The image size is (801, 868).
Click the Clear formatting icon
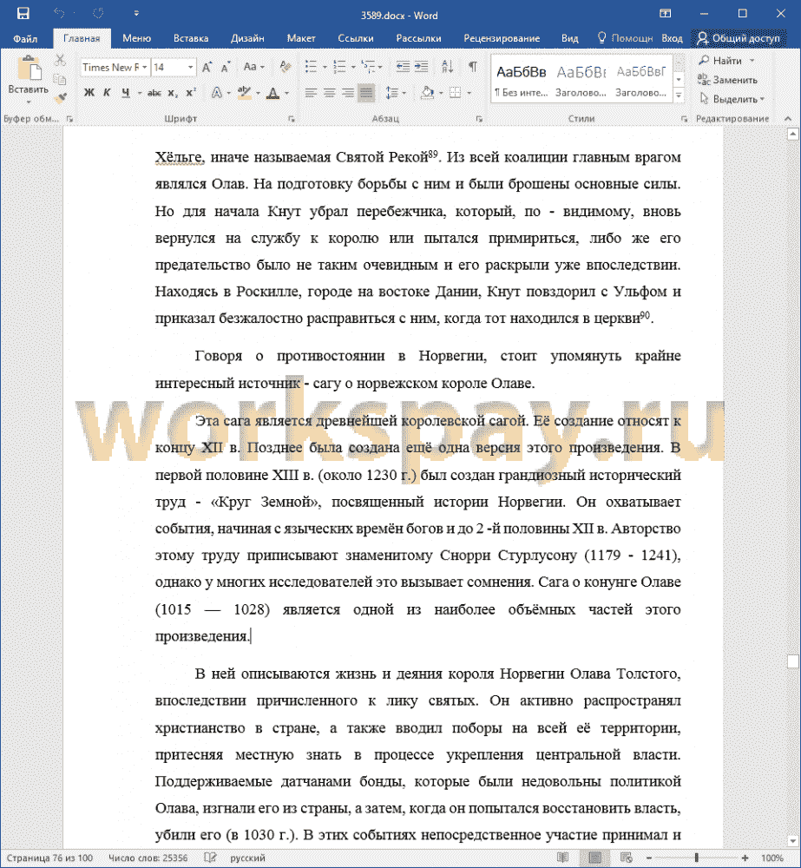tap(286, 67)
